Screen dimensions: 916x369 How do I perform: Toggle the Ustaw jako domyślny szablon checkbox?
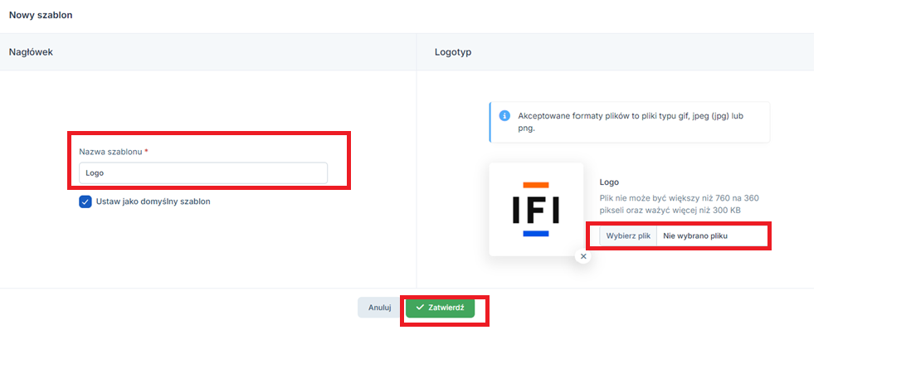[85, 201]
